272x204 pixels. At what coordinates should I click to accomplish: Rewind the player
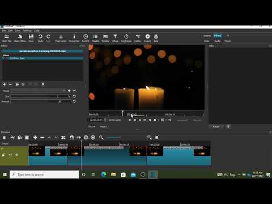click(x=135, y=120)
